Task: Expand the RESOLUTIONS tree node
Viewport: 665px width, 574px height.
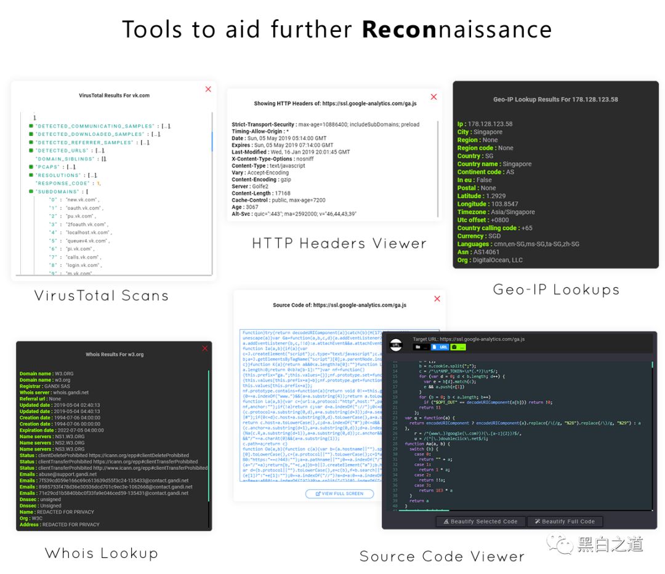Action: click(31, 175)
